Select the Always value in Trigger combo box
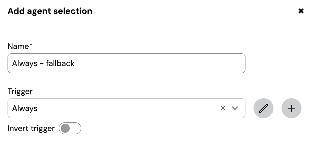 click(25, 108)
